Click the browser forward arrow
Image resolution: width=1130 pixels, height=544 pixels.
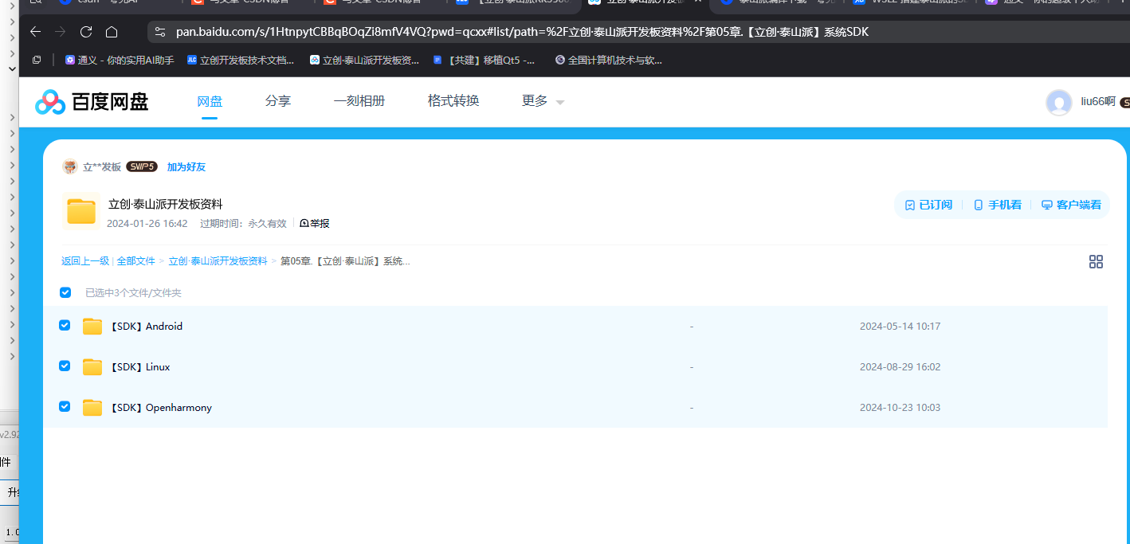tap(61, 32)
